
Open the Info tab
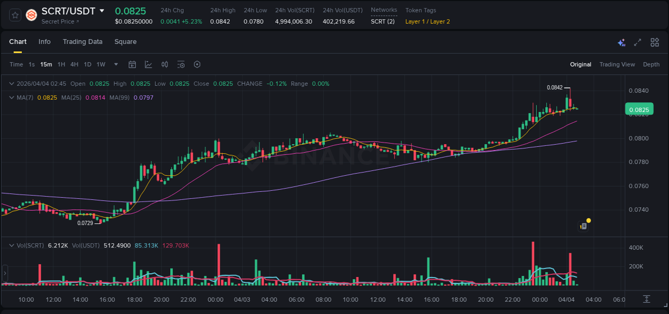[x=44, y=42]
